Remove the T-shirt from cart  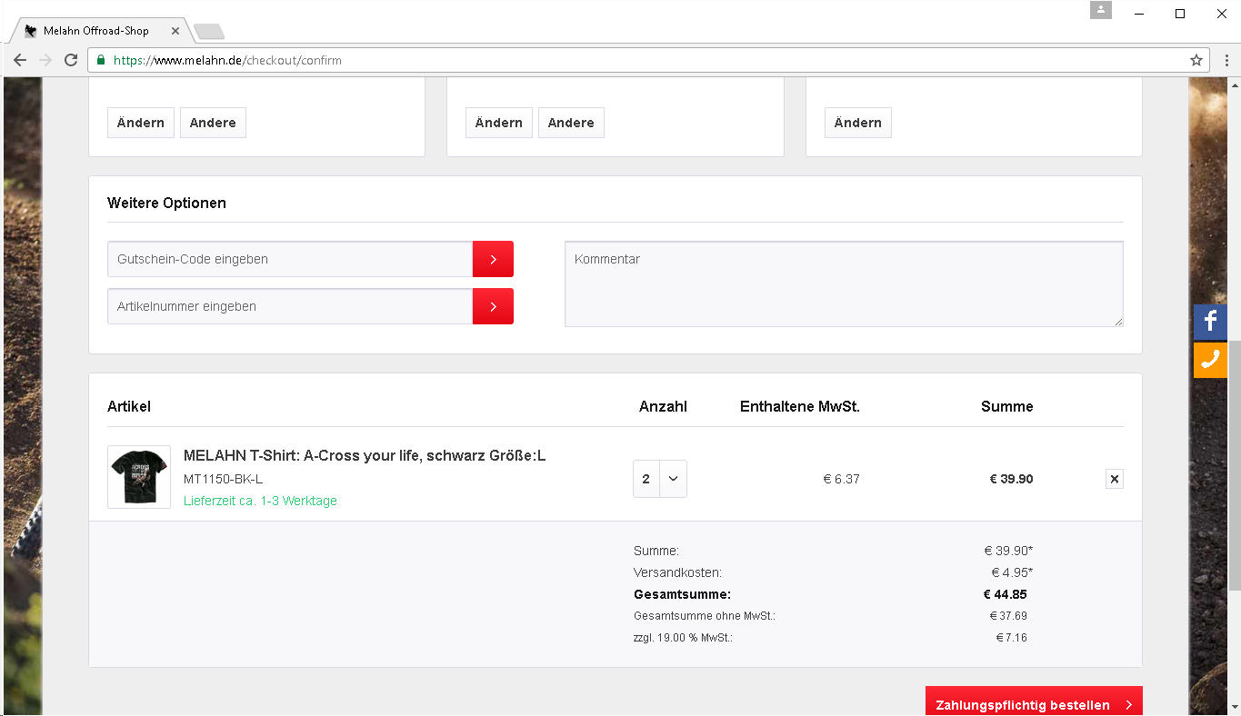[x=1115, y=479]
